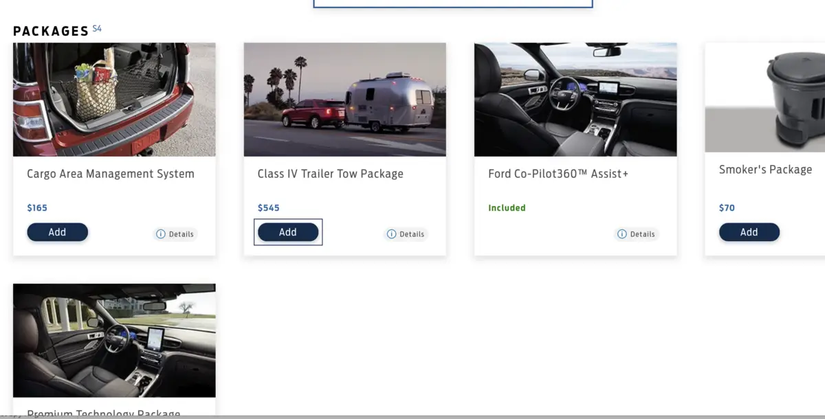
Task: Click the Class IV Trailer Tow Package photo
Action: (x=345, y=100)
